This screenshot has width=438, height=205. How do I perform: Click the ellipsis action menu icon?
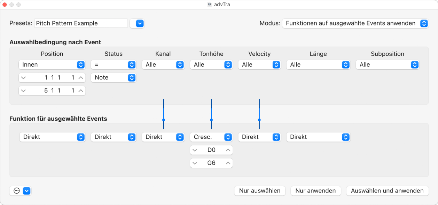[16, 191]
